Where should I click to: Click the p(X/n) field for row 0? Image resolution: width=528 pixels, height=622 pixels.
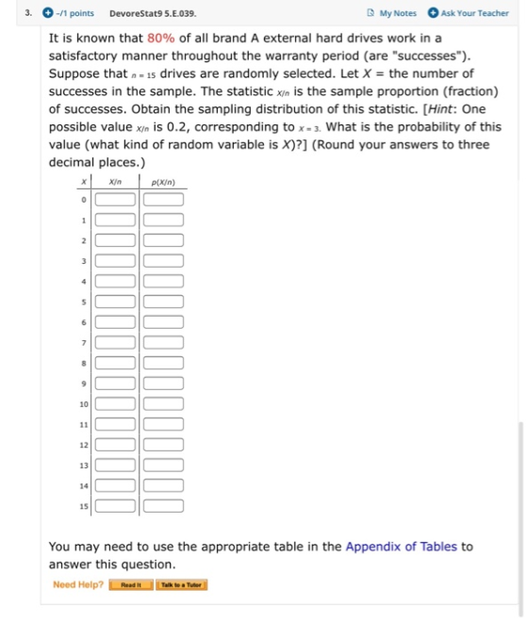point(163,199)
